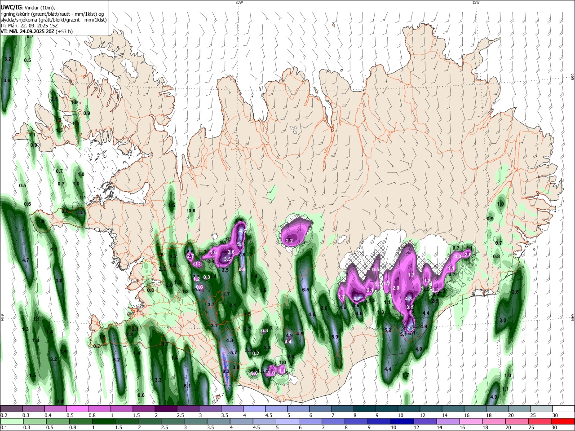Click the '20W' longitude label at the top edge

coord(239,2)
